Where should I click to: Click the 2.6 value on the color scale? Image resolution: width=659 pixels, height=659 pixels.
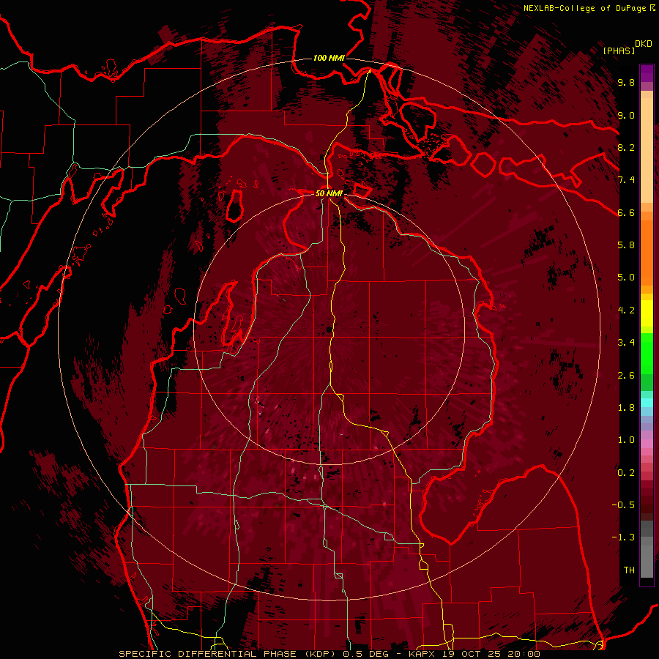click(626, 376)
